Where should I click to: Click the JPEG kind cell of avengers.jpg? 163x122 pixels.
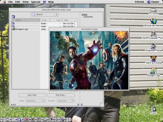click(x=44, y=29)
